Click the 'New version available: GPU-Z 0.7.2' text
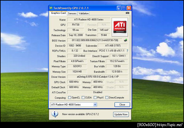Screen dimensions: 184x128 80,114
